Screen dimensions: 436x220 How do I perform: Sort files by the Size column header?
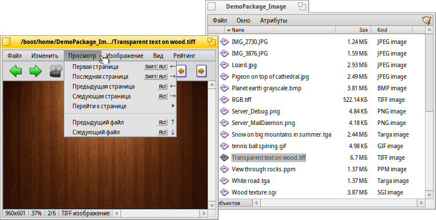pos(353,30)
